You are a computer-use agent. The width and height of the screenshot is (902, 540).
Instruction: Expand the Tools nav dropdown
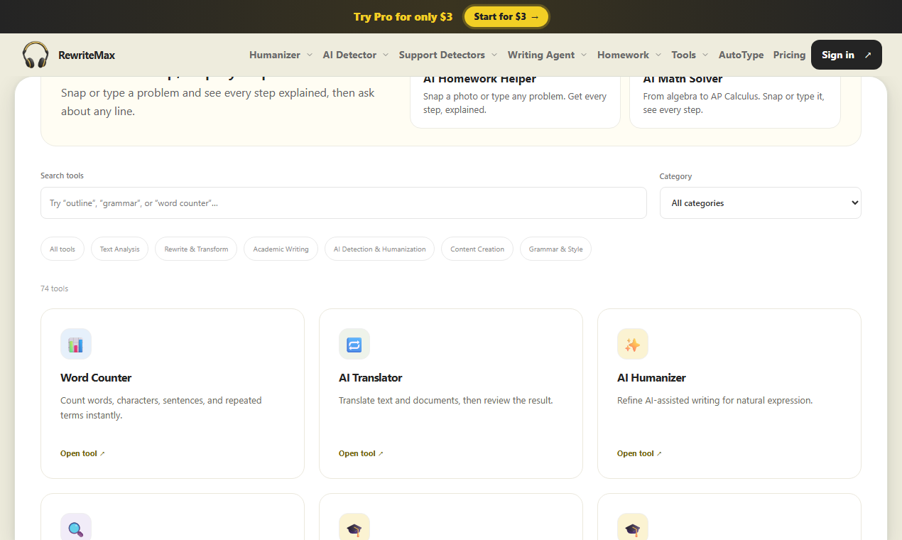click(690, 55)
